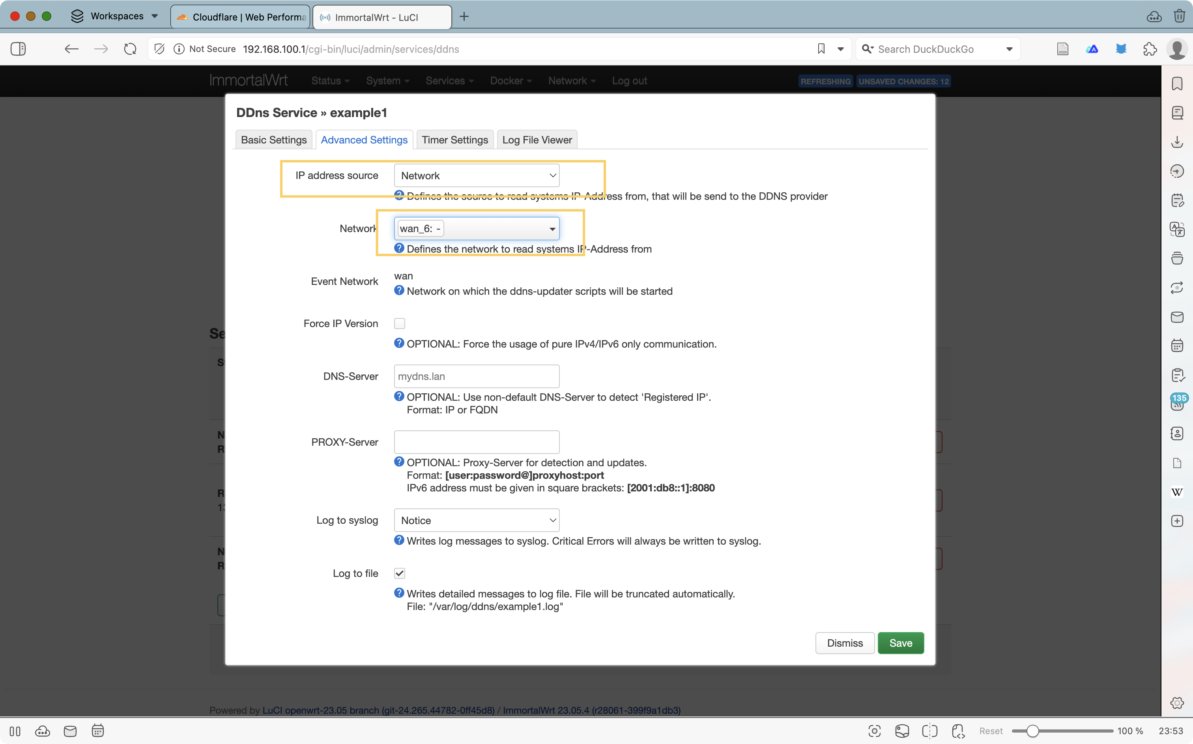Click the DNS-Server input field
Screen dimensions: 1193x744
click(x=476, y=376)
